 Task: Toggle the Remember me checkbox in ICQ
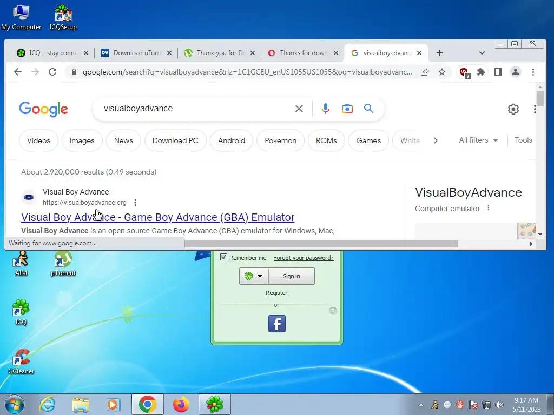point(223,257)
